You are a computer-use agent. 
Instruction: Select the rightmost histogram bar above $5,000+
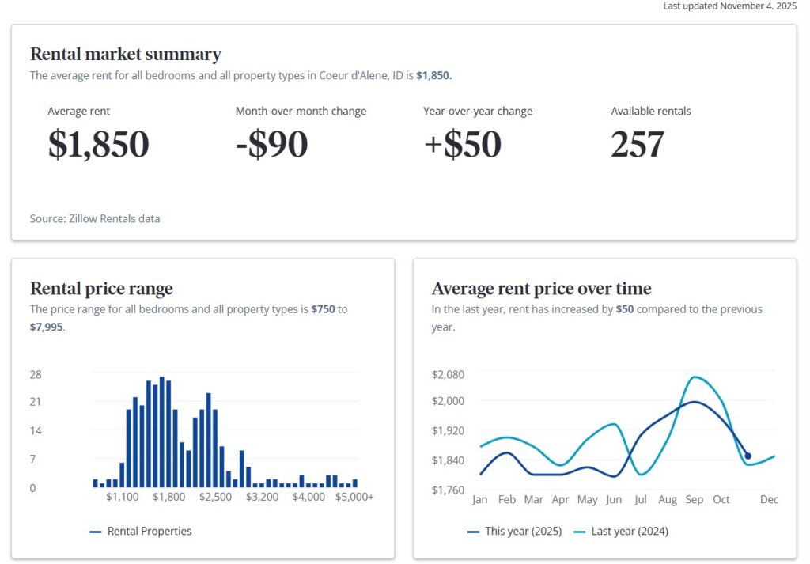click(x=355, y=483)
